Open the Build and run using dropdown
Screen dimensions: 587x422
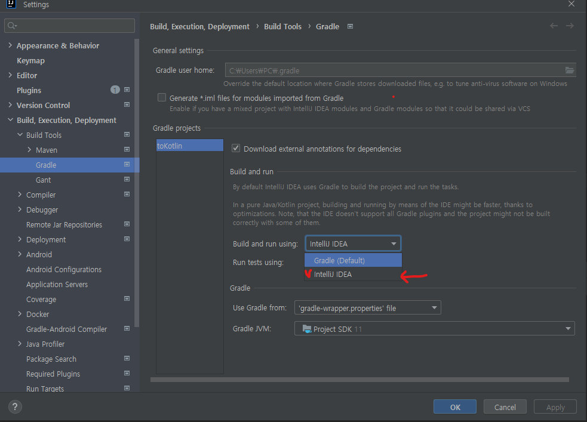[353, 244]
